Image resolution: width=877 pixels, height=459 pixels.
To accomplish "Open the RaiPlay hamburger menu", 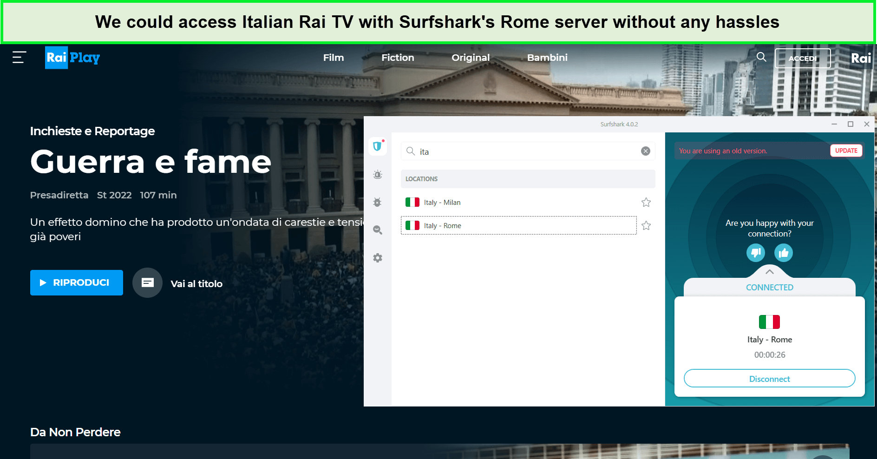I will click(x=19, y=57).
